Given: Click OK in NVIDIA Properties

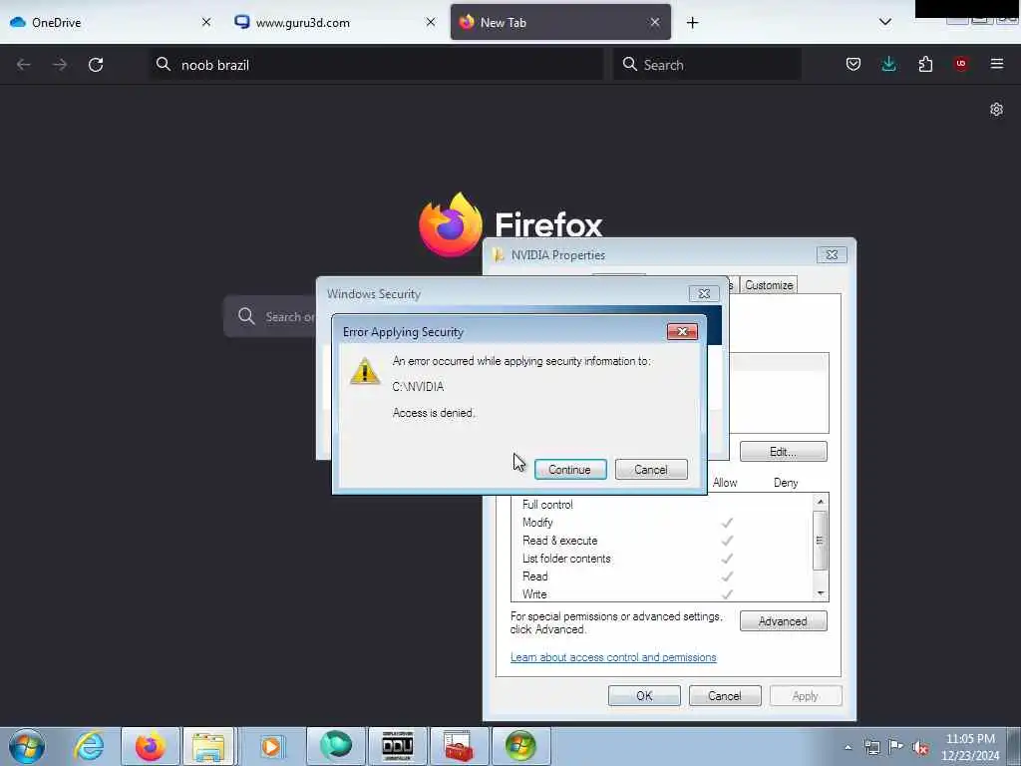Looking at the screenshot, I should click(x=644, y=695).
